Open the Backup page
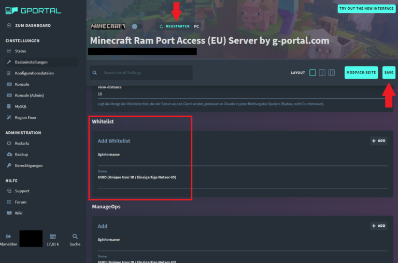Screen dimensions: 398x263 21,154
